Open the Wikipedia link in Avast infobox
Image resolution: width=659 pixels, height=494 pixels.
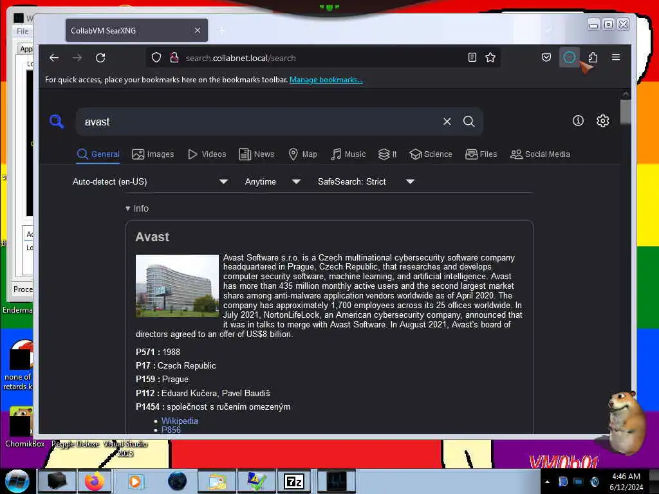(x=180, y=421)
